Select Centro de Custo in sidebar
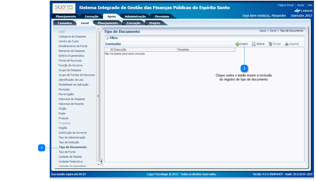 [x=69, y=41]
